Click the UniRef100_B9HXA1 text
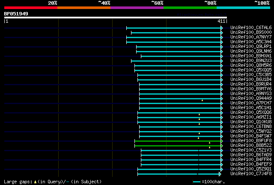Image resolution: width=274 pixels, height=185 pixels. tap(251, 56)
